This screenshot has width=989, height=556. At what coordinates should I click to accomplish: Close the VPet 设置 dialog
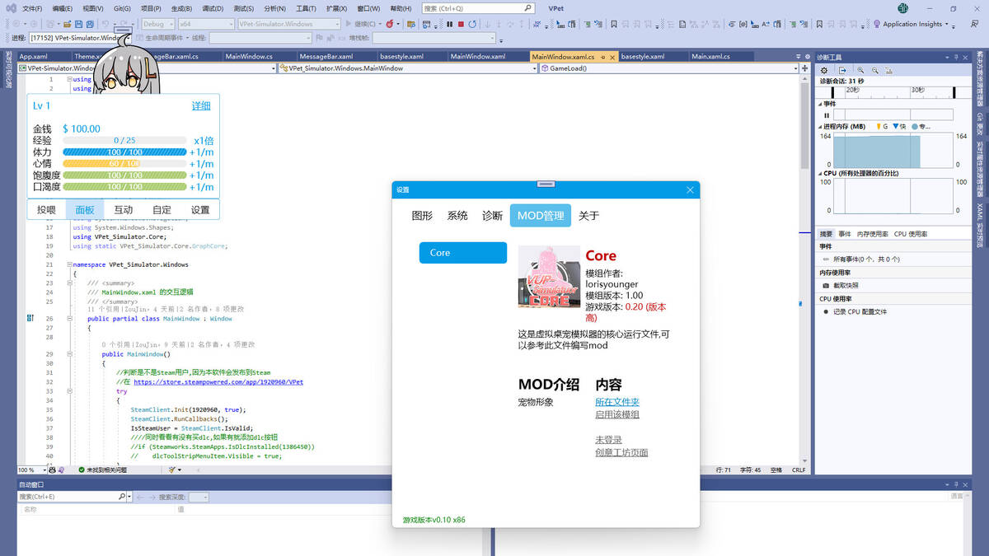tap(690, 189)
